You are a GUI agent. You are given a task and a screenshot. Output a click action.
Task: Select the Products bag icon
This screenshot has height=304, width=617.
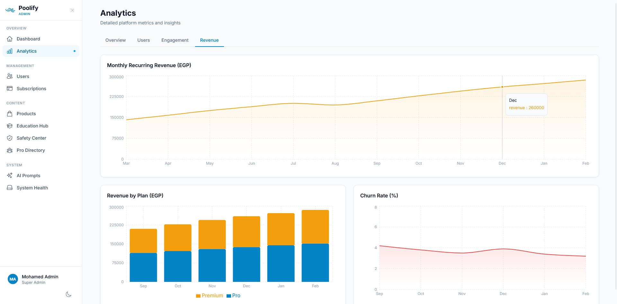[x=10, y=114]
